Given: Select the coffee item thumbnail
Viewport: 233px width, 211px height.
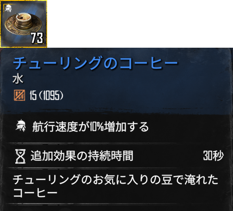Looking at the screenshot, I should coord(23,24).
